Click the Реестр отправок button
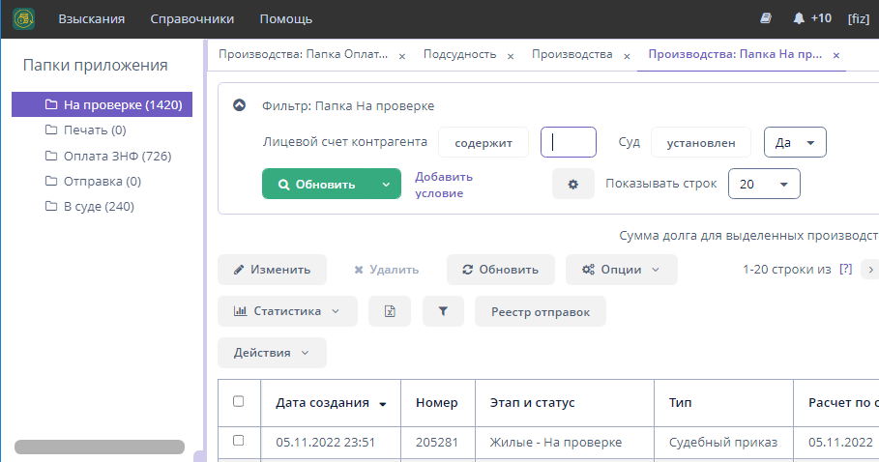The width and height of the screenshot is (879, 462). tap(540, 311)
